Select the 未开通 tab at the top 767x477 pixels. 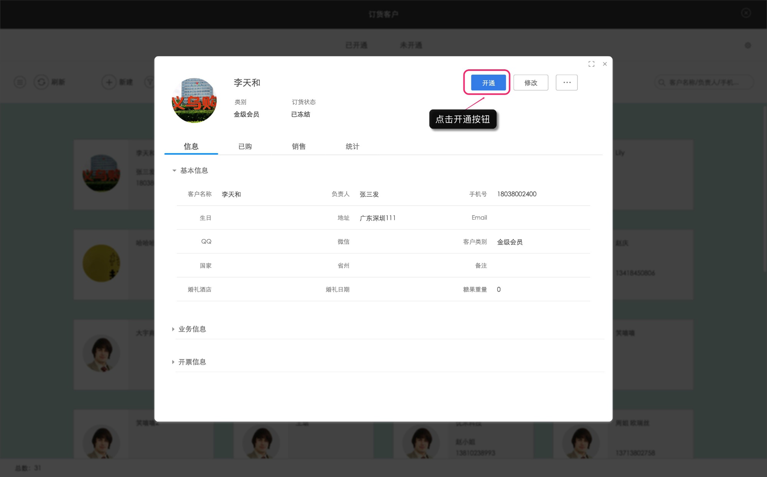coord(411,45)
